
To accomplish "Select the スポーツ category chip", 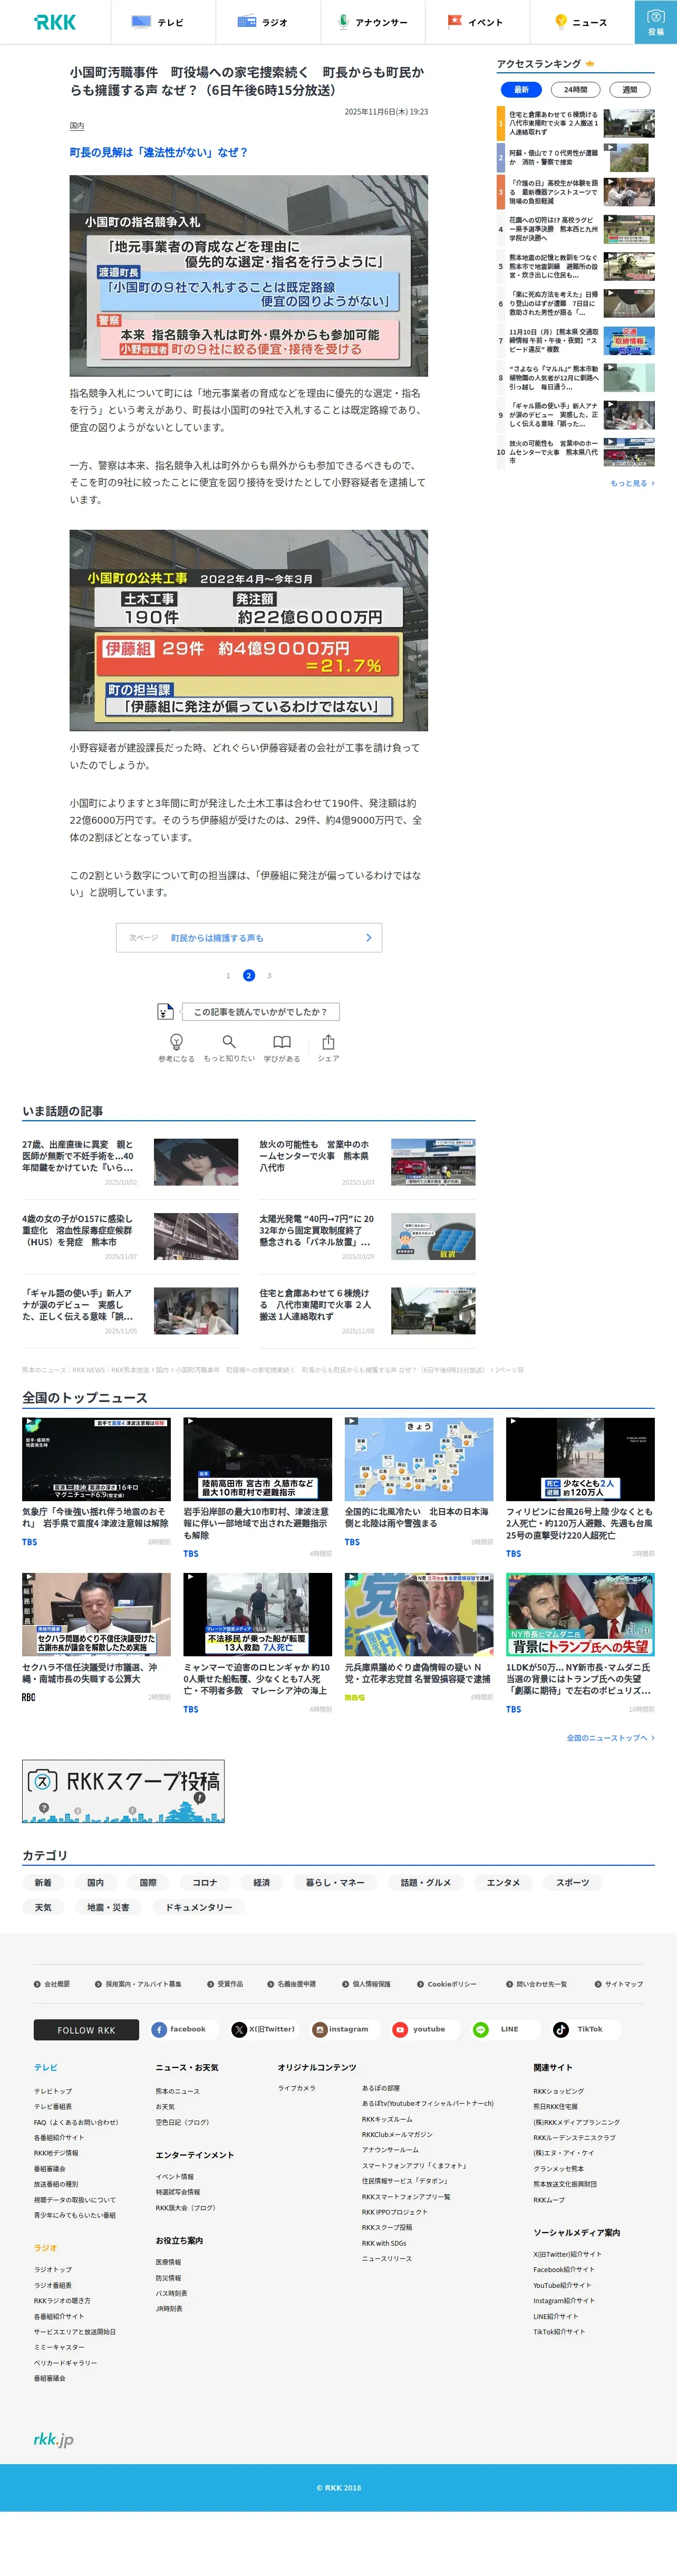I will [x=572, y=1882].
